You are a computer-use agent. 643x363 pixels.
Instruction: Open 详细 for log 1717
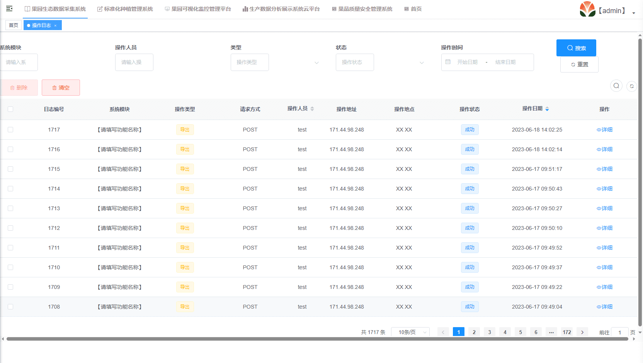(604, 130)
